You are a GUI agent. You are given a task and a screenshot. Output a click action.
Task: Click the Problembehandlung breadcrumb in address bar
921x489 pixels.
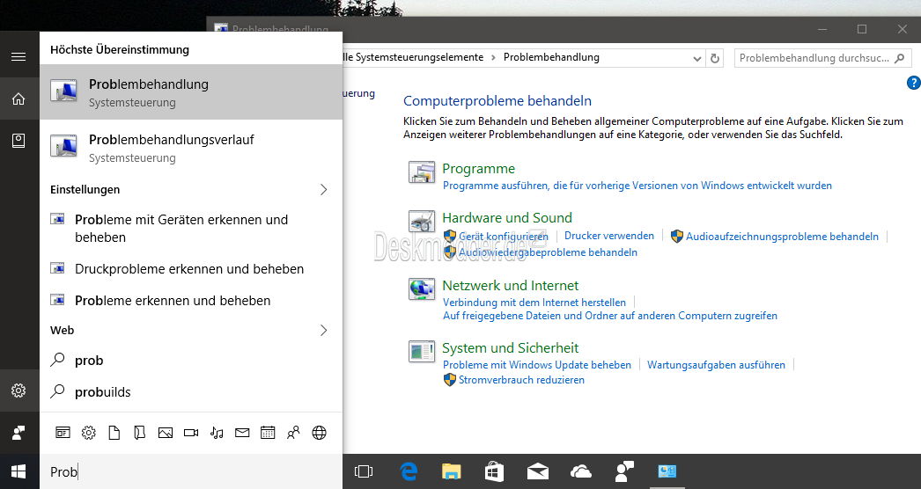pos(551,57)
